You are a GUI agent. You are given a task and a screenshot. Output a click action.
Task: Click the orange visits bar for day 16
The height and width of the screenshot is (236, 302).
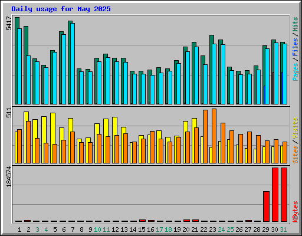(152, 147)
